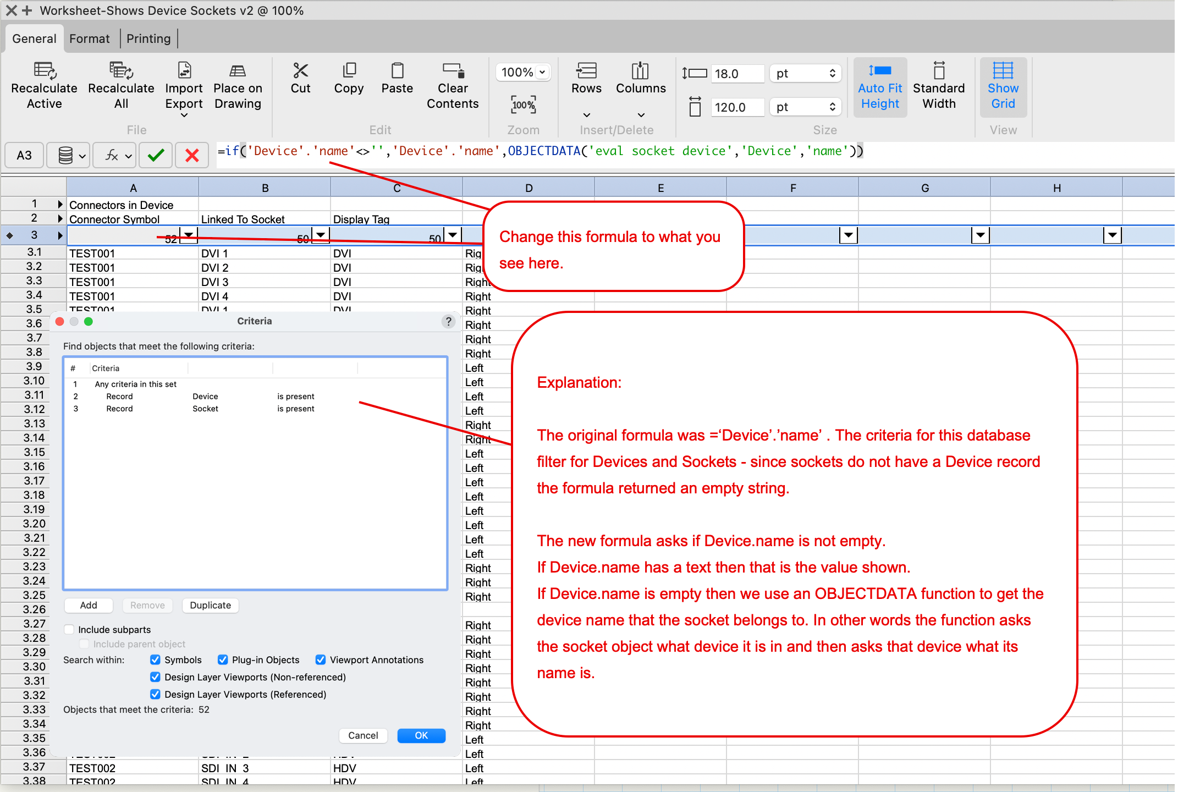Screen dimensions: 1178x792
Task: Switch to the Format tab
Action: click(90, 38)
